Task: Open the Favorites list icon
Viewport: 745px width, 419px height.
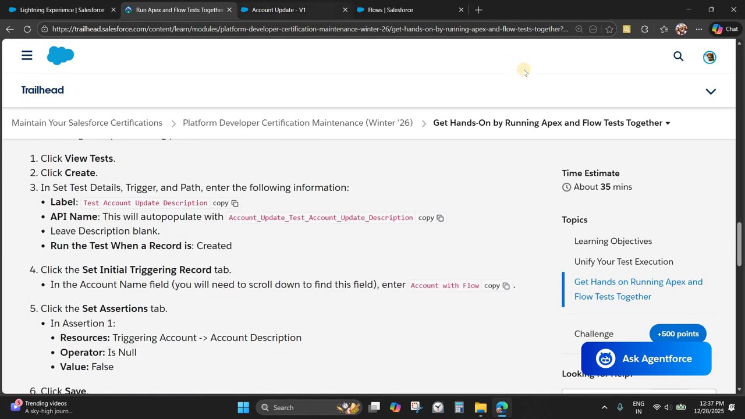Action: 664,29
